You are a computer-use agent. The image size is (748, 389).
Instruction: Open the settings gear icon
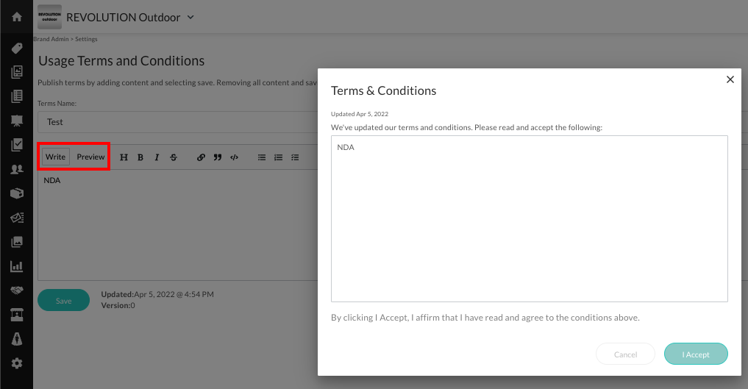[x=16, y=363]
